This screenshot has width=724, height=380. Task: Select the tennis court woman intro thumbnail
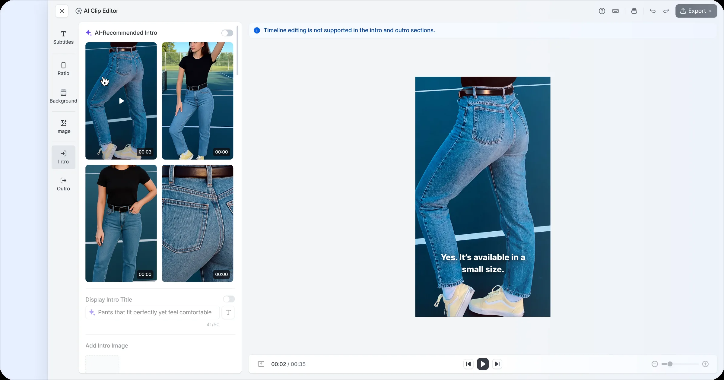click(197, 101)
